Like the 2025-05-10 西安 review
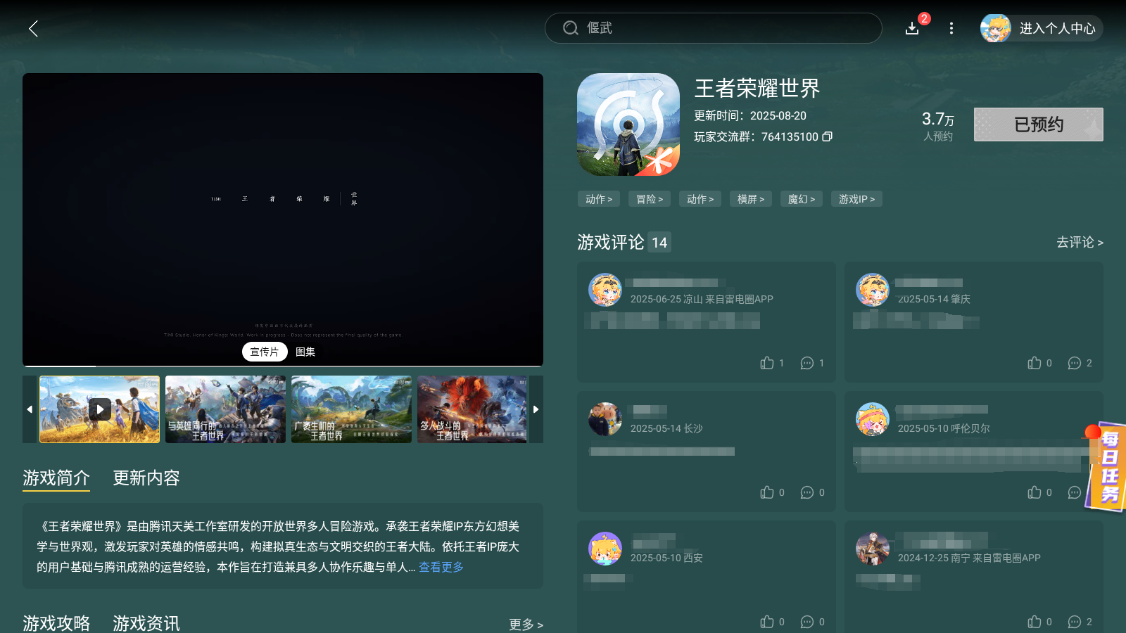Image resolution: width=1126 pixels, height=633 pixels. click(767, 622)
